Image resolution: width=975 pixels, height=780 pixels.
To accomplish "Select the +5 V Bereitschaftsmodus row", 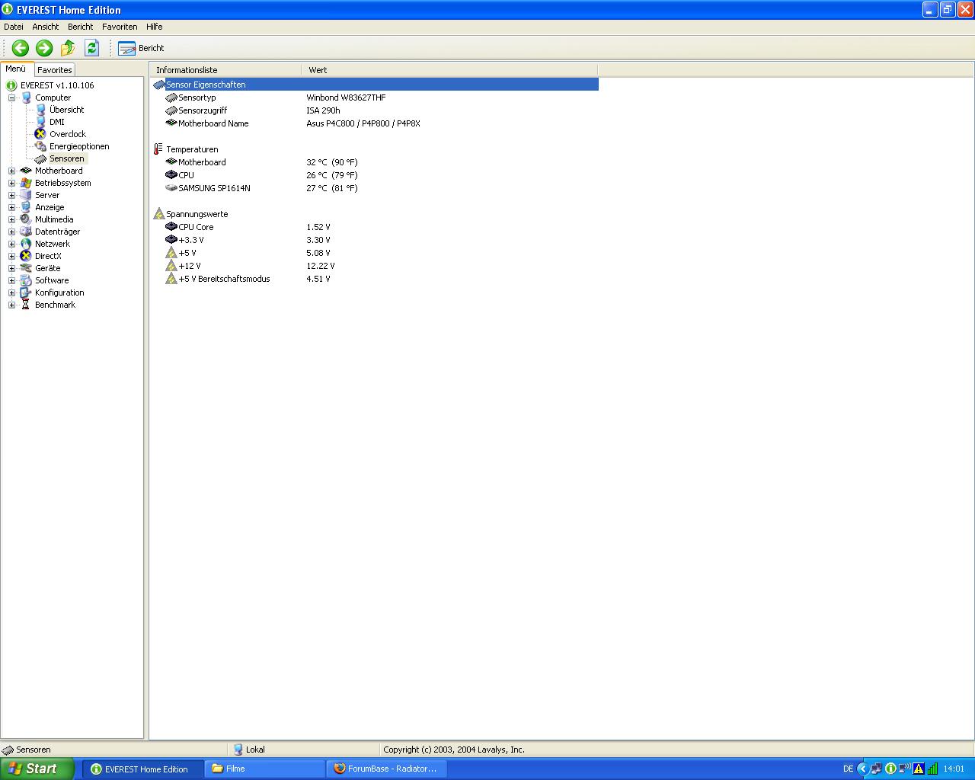I will tap(375, 279).
